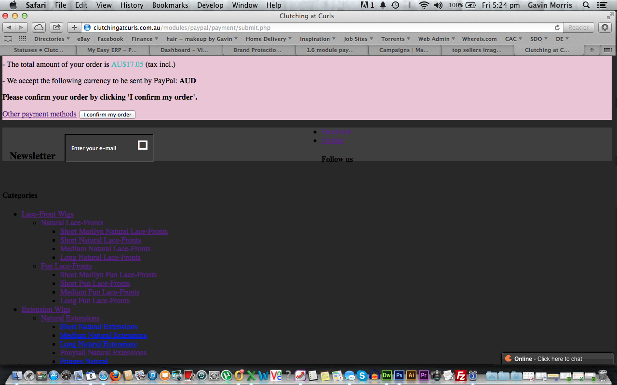Open the Notification Center list icon
This screenshot has width=617, height=385.
[602, 5]
